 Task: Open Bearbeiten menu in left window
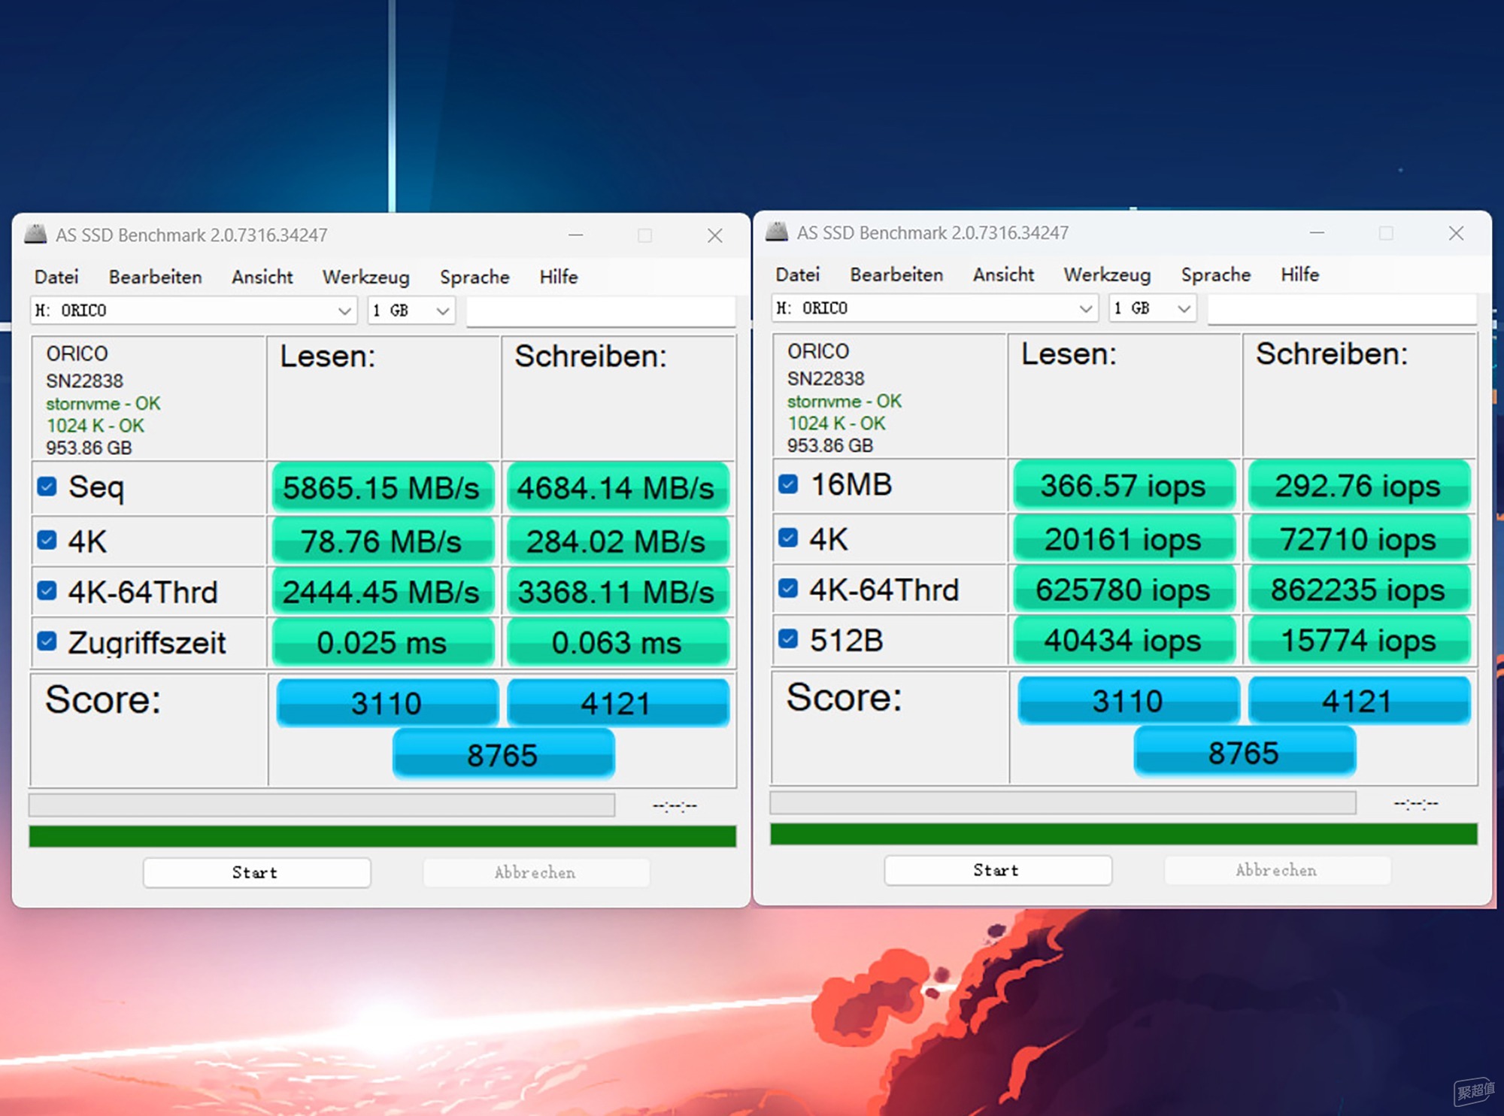[x=156, y=277]
